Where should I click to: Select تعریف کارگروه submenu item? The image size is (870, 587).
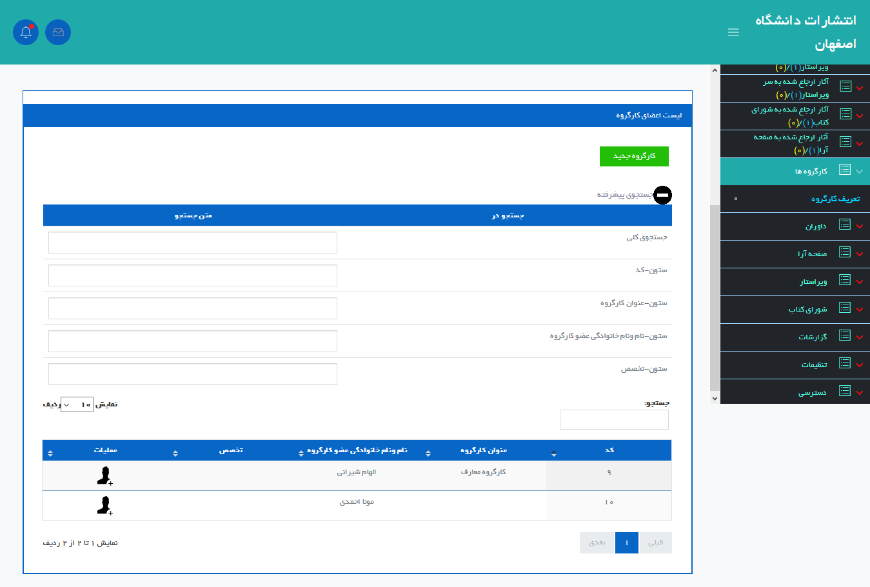(835, 199)
